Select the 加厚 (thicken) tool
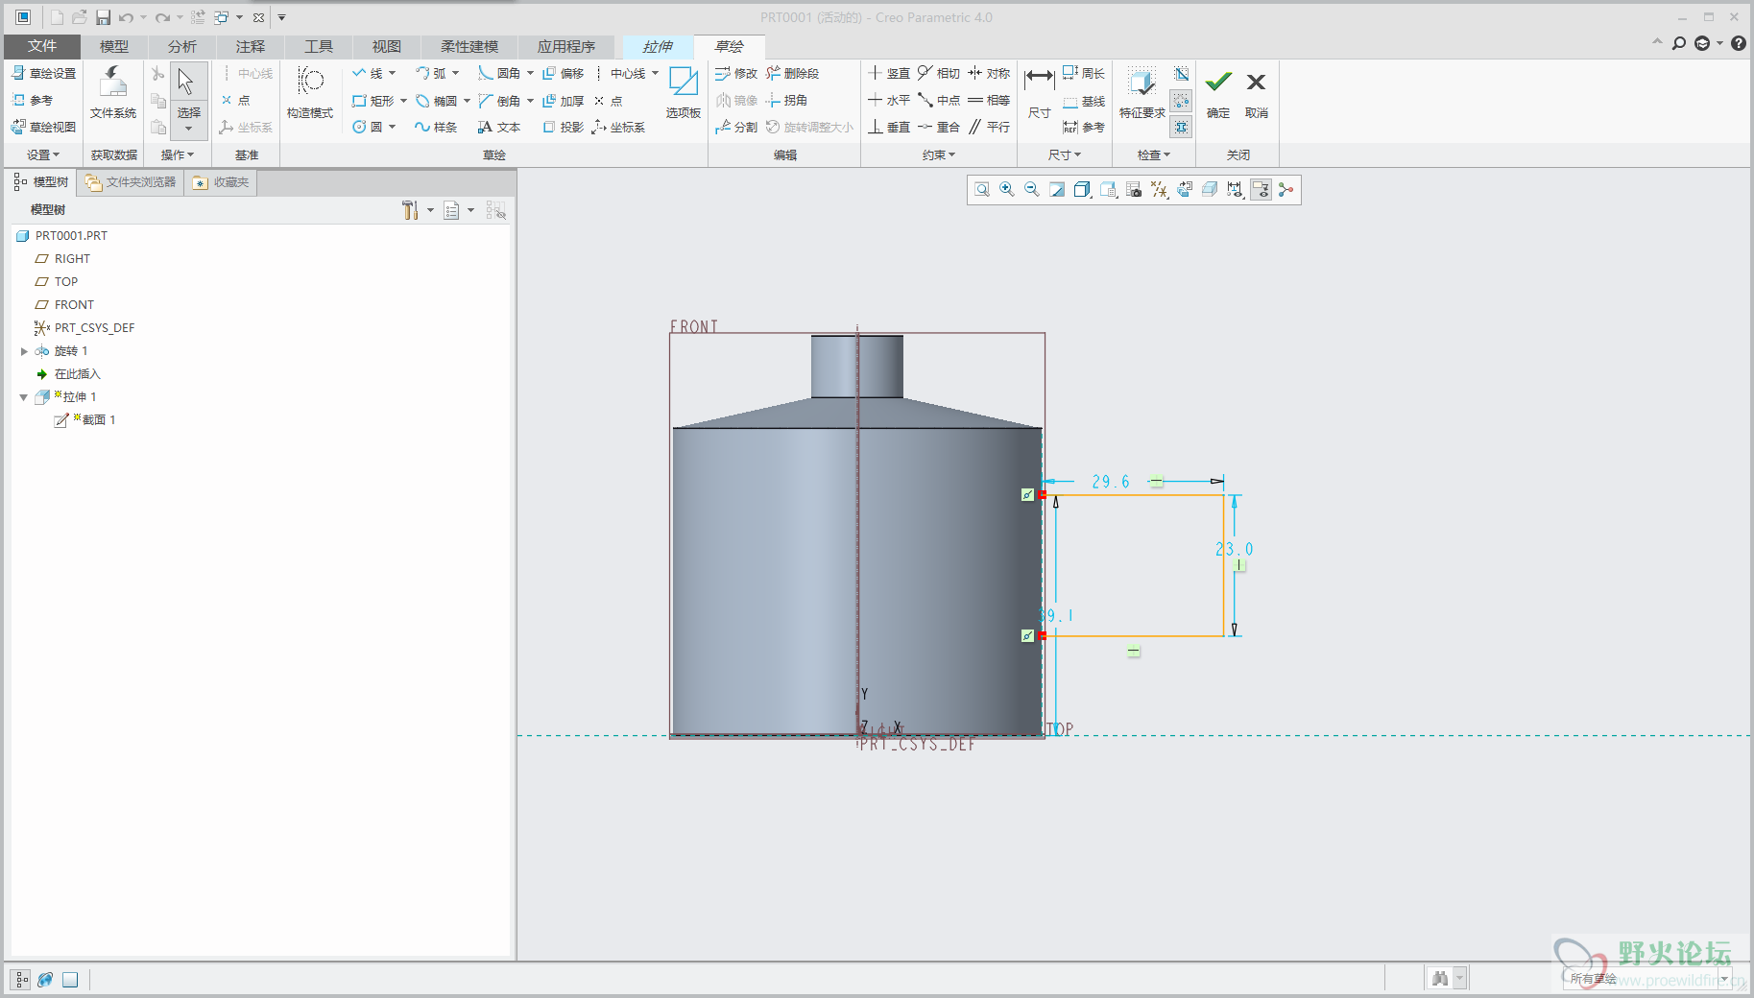Viewport: 1754px width, 998px height. click(563, 101)
